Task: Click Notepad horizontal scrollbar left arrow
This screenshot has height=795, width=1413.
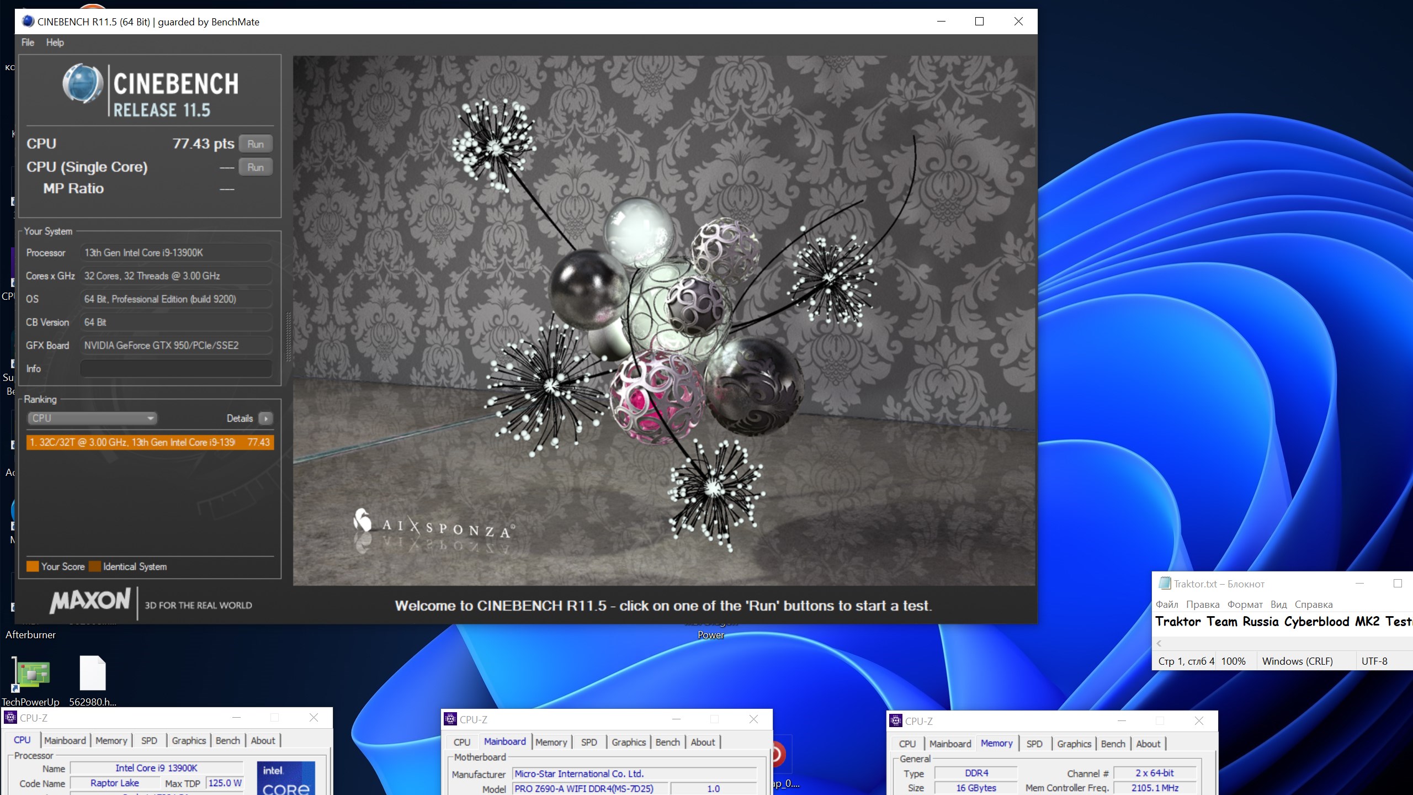Action: coord(1159,643)
